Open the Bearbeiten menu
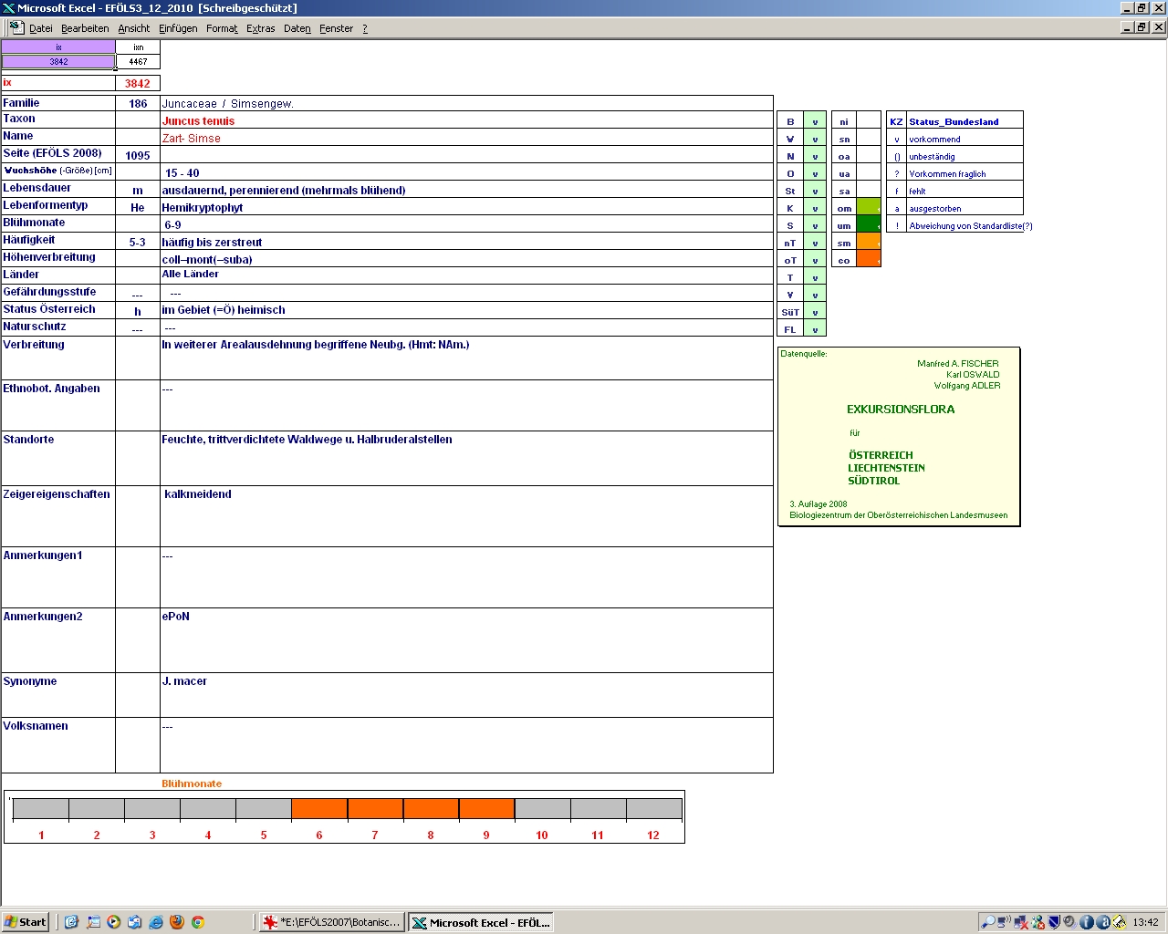The width and height of the screenshot is (1168, 934). [x=85, y=28]
